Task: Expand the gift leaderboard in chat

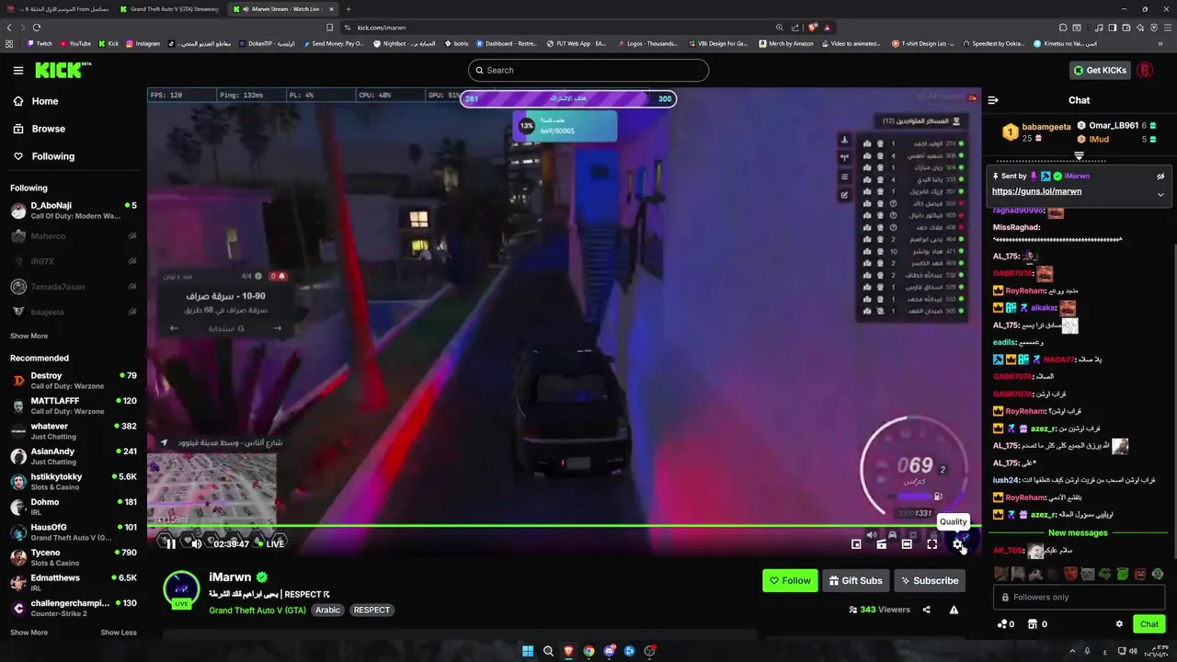Action: (1080, 156)
